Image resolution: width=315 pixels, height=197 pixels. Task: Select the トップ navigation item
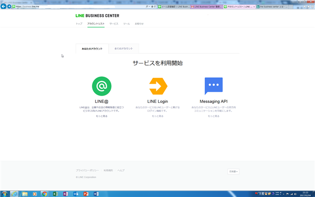[x=79, y=24]
